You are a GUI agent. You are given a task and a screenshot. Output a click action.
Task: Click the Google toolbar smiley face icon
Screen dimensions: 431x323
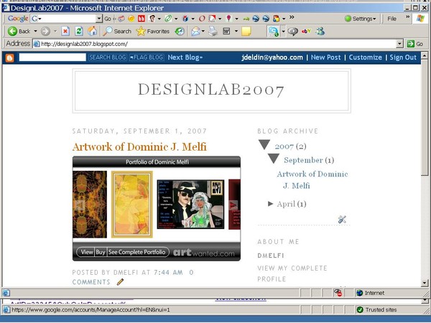(131, 19)
